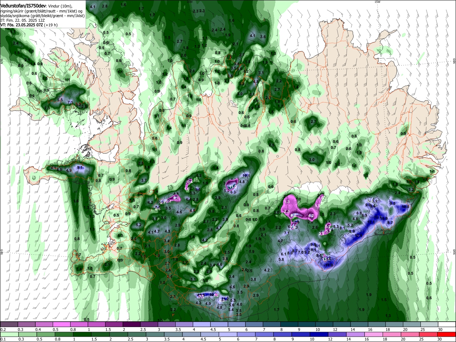The height and width of the screenshot is (342, 456).
Task: Click the bright magenta 0.5–0.8 snow swatch
Action: tap(61, 324)
